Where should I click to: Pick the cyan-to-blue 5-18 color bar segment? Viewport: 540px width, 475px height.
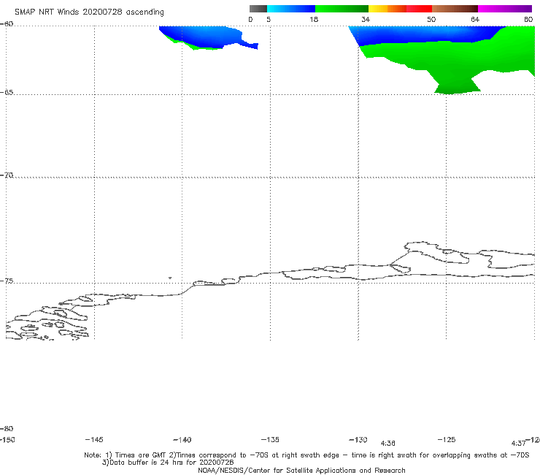[291, 9]
